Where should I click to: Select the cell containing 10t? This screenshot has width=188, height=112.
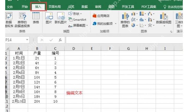[x=37, y=77]
